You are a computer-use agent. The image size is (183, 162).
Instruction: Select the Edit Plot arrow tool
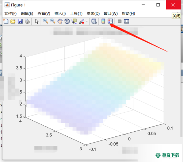click(37, 21)
